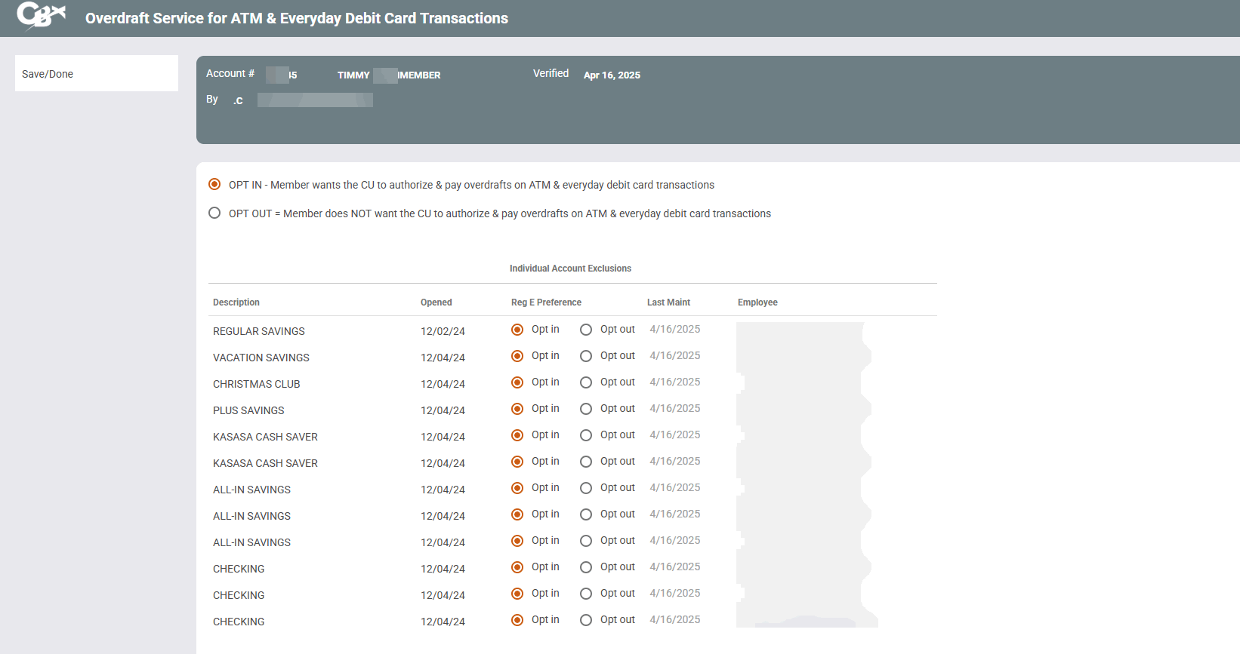Viewport: 1240px width, 654px height.
Task: Click PLUS SAVINGS last maint date 4/16/2025
Action: pyautogui.click(x=675, y=408)
